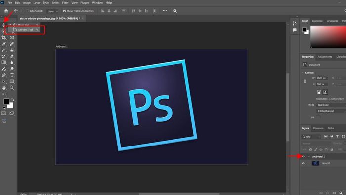Viewport: 346px width, 195px height.
Task: Open the Comments panel icon
Action: point(295,30)
